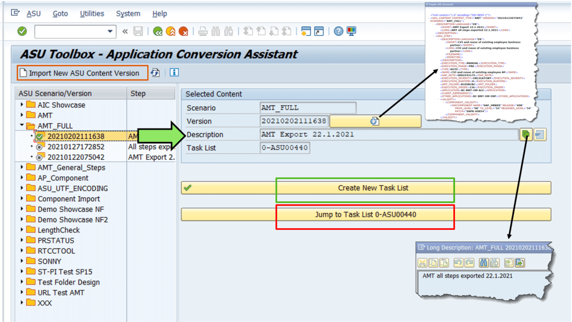Click the ASU Scenario/Version column header
Viewport: 572px width, 322px height.
[71, 93]
